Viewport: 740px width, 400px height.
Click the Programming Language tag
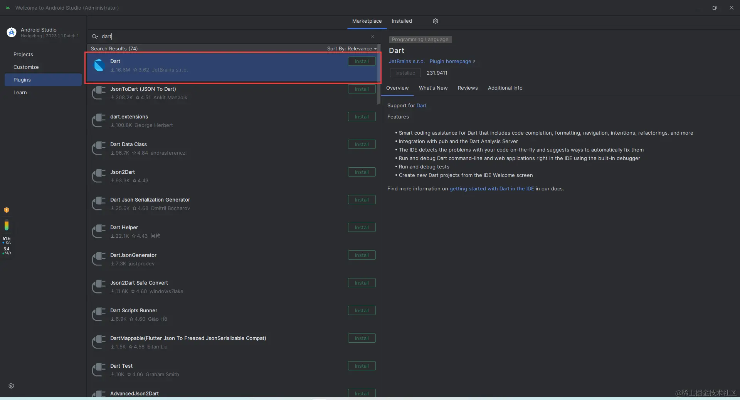coord(420,40)
